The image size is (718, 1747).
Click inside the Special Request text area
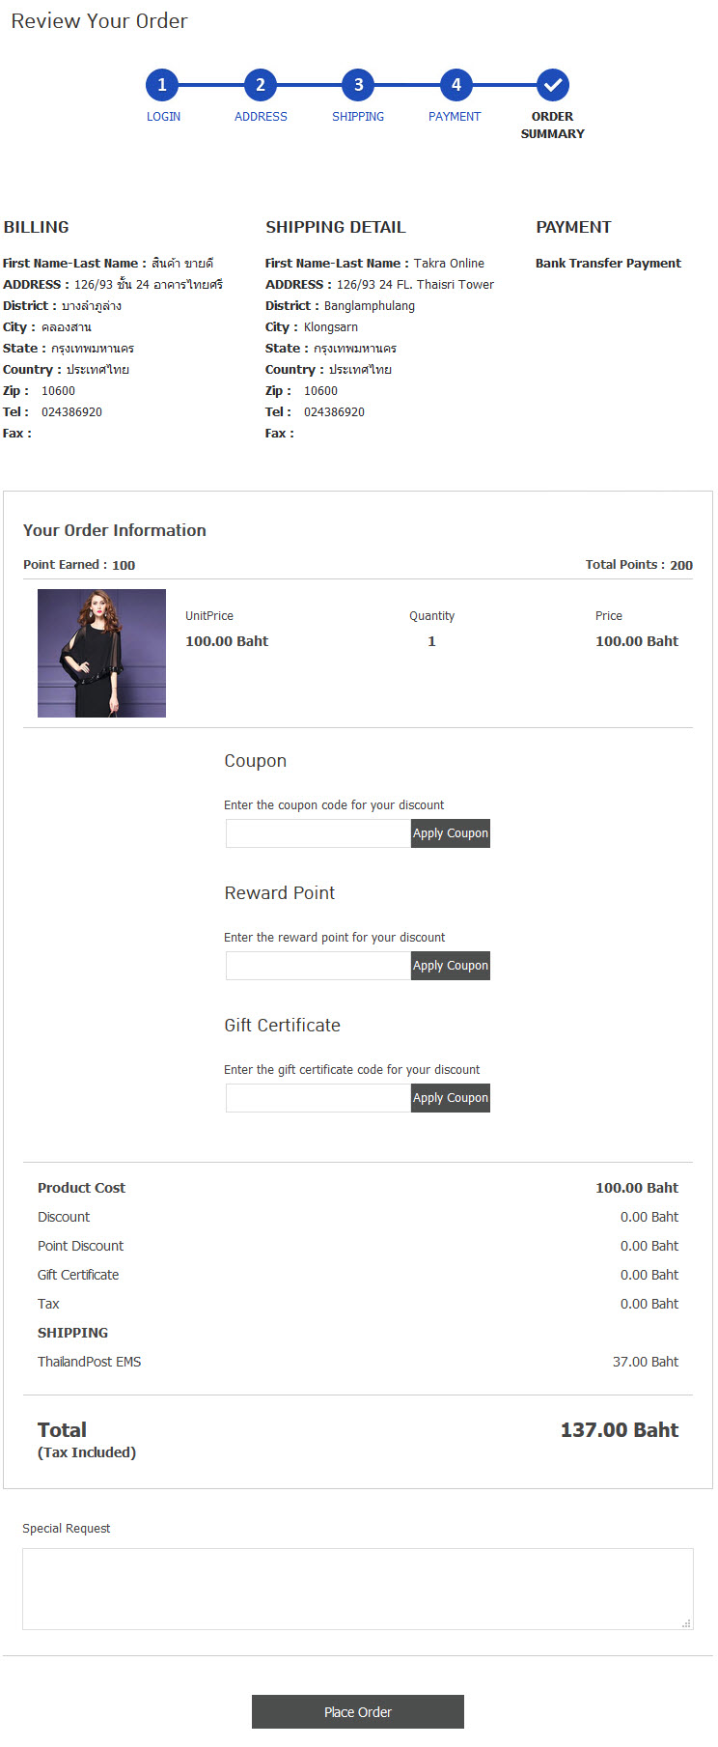[x=357, y=1589]
